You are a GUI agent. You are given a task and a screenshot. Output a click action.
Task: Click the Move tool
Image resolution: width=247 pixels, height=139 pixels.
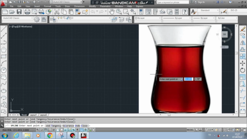click(243, 63)
